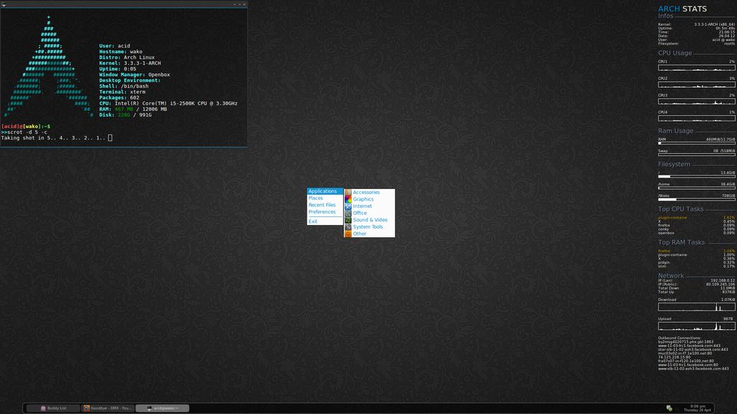737x414 pixels.
Task: Click the Internet category icon
Action: pos(348,206)
